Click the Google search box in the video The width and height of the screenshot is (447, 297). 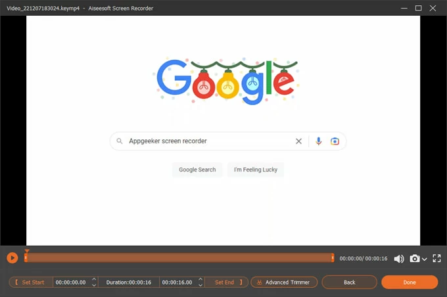click(228, 141)
